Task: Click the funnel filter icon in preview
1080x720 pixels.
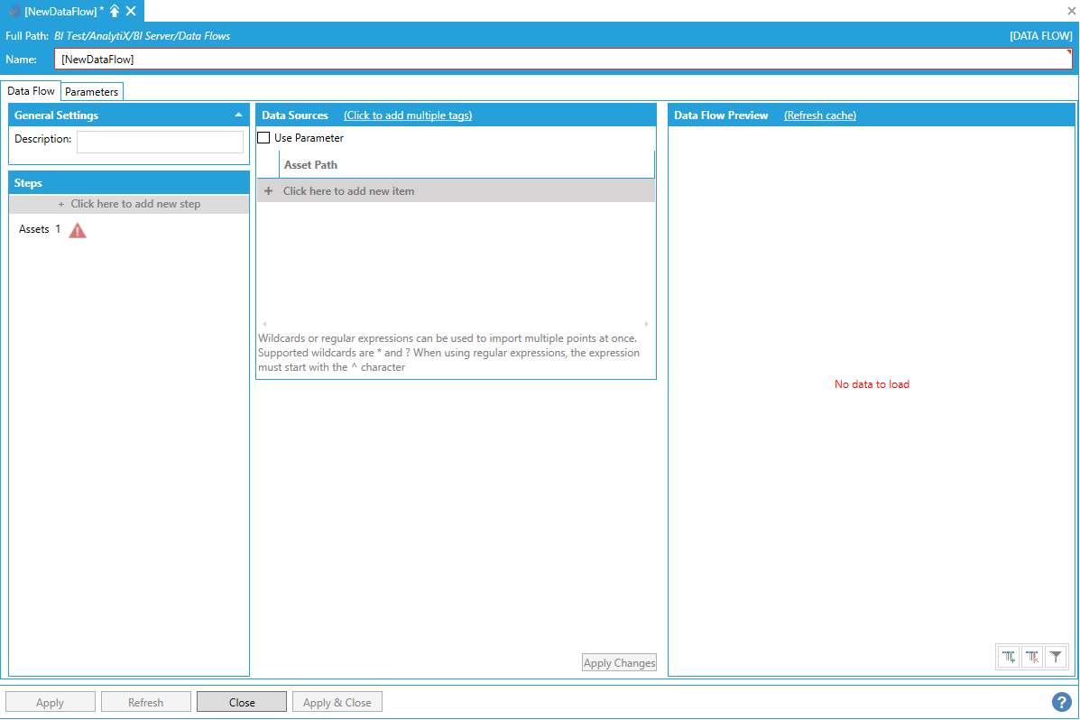Action: click(1056, 657)
